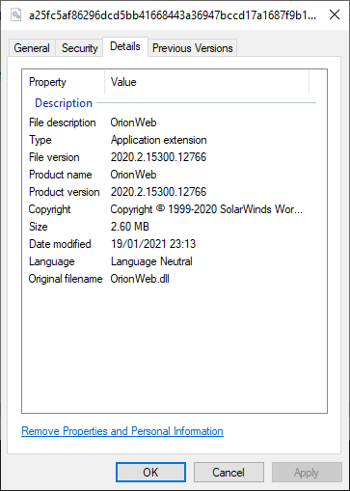This screenshot has width=350, height=491.
Task: Click the Product name value OrionWeb
Action: [133, 175]
